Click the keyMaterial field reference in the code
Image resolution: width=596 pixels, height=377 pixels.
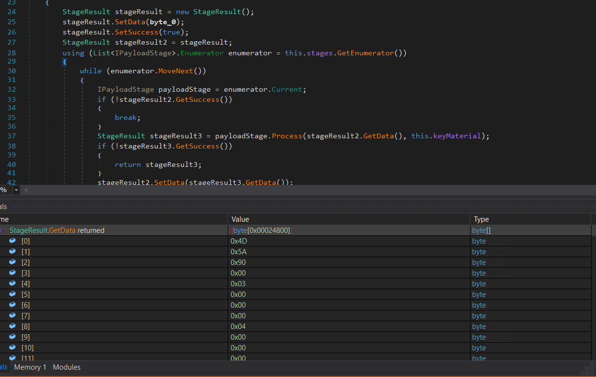click(457, 136)
